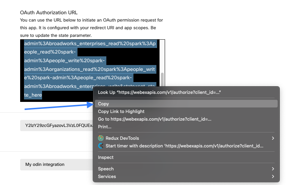This screenshot has width=286, height=185.
Task: Open the Speech submenu
Action: tap(186, 169)
